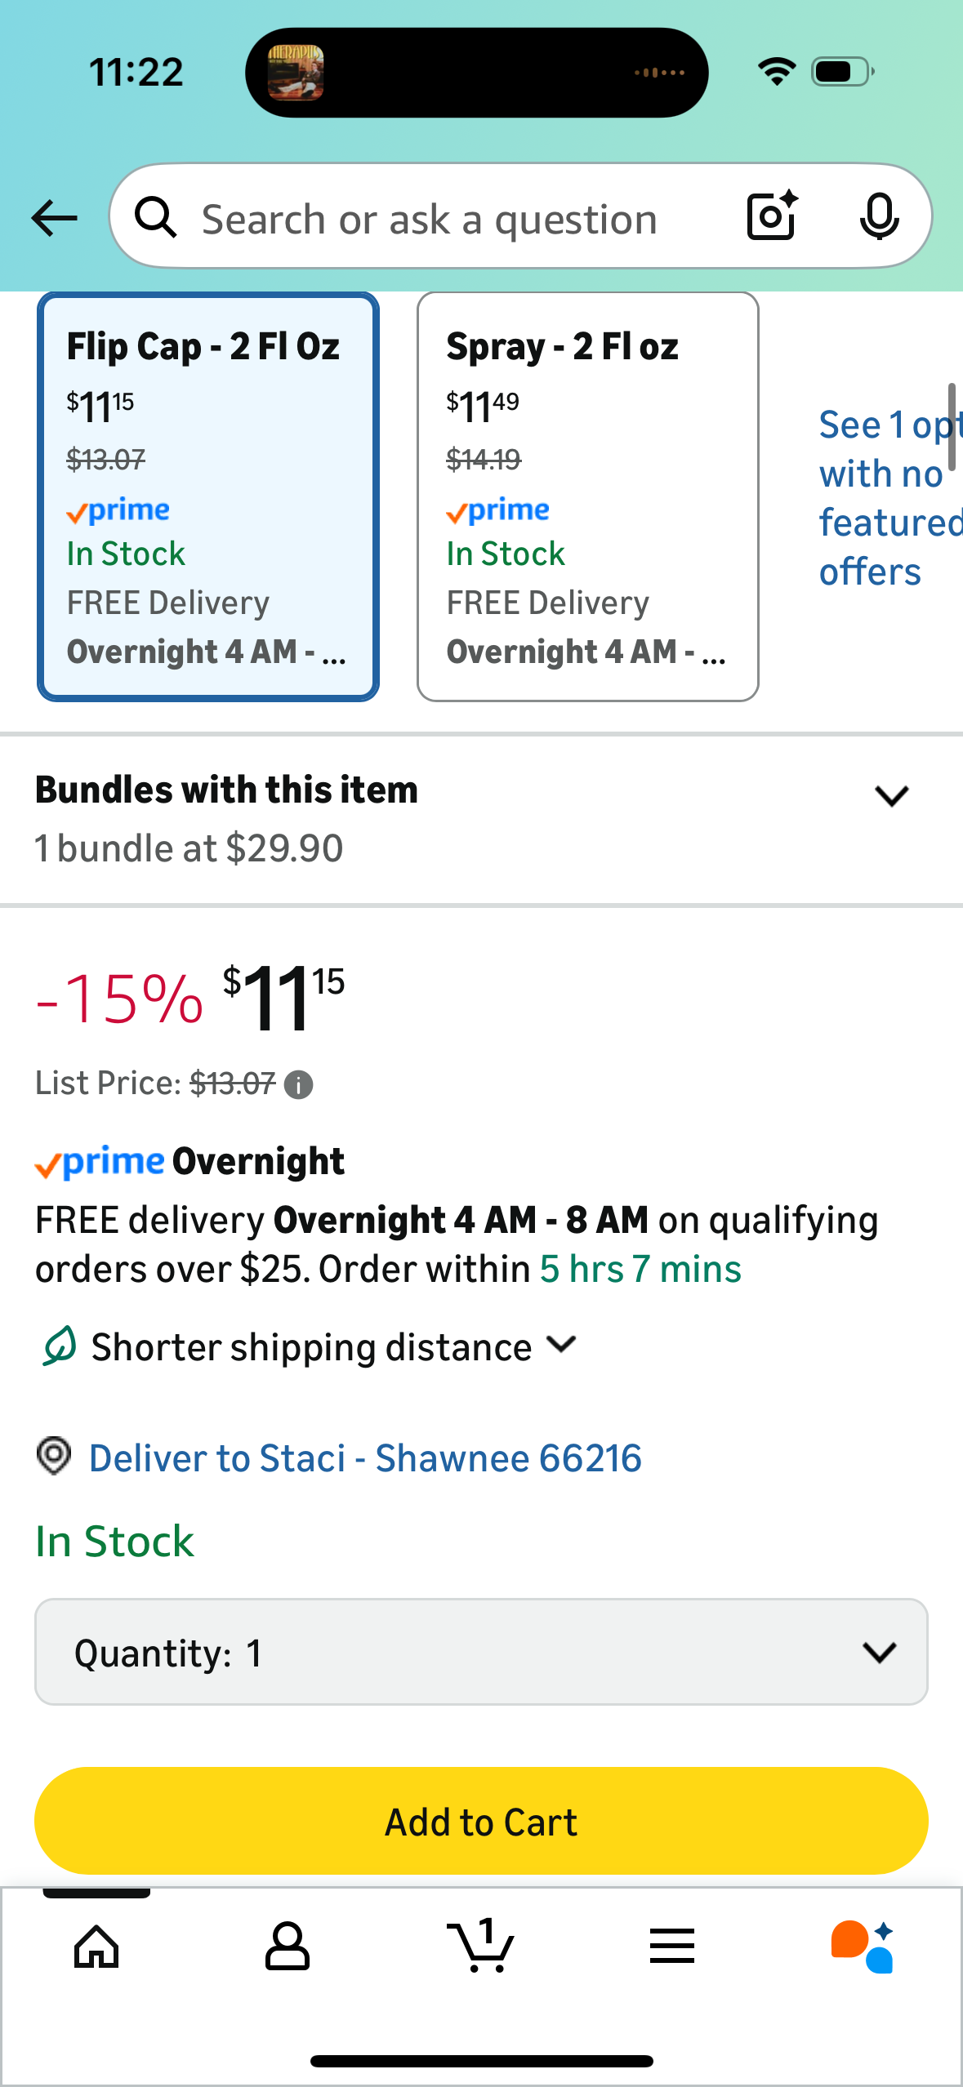Screen dimensions: 963x2087
Task: Tap the search or ask question field
Action: (x=430, y=220)
